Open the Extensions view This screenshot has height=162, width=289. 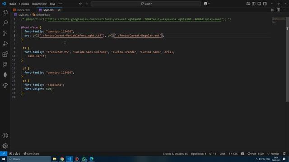click(x=5, y=54)
